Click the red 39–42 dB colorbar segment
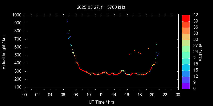 186,18
